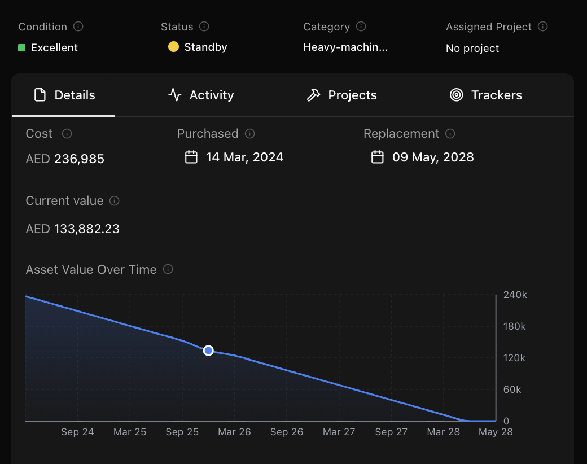
Task: Open purchased date picker 14 Mar, 2024
Action: point(234,157)
